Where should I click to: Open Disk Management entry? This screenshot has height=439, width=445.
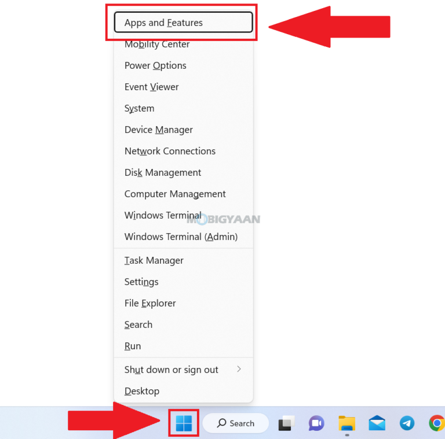[x=183, y=172]
